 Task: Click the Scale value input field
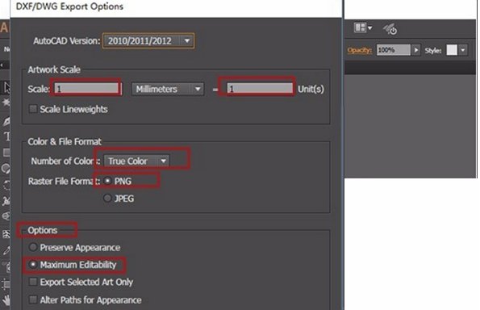(x=87, y=89)
